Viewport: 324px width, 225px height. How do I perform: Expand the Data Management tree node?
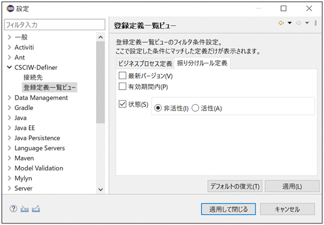pos(9,97)
